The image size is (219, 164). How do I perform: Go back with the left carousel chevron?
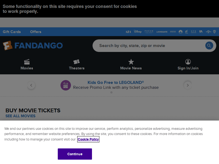coord(31,85)
